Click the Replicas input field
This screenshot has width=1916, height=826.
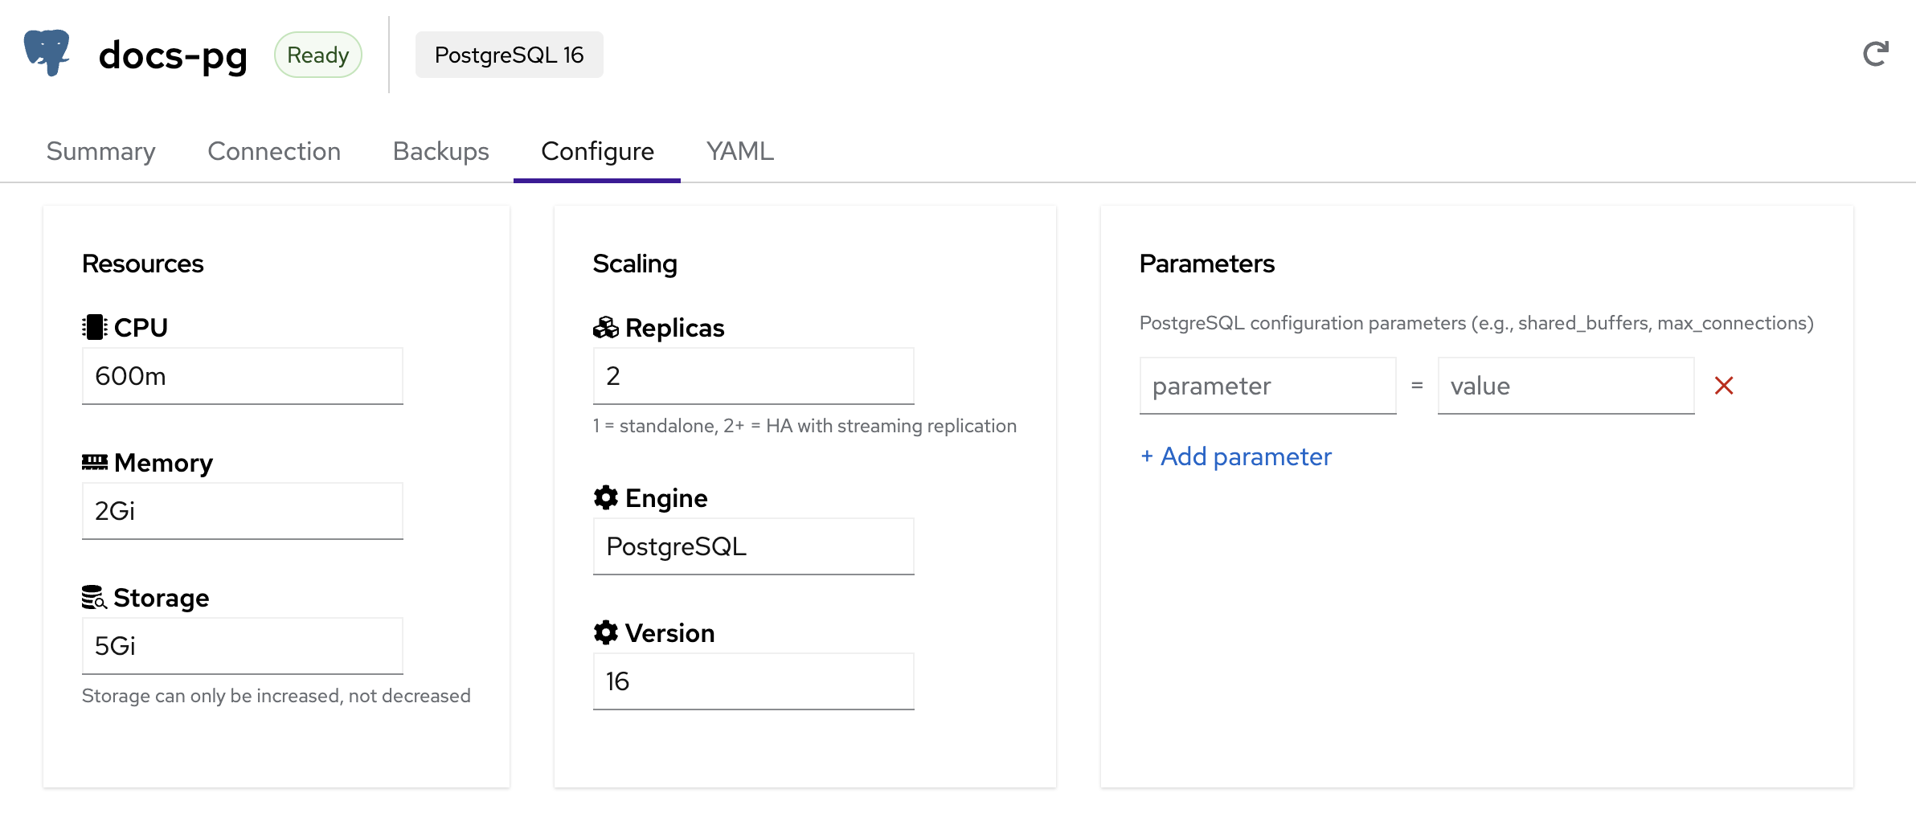point(753,376)
